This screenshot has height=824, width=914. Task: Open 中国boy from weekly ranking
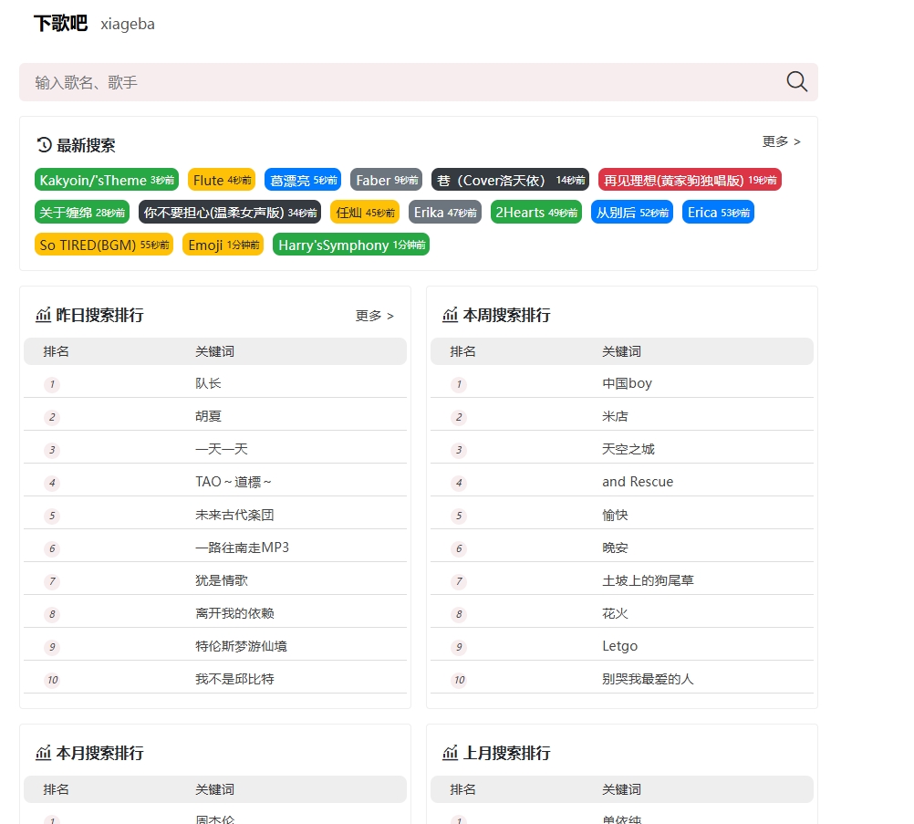click(627, 383)
